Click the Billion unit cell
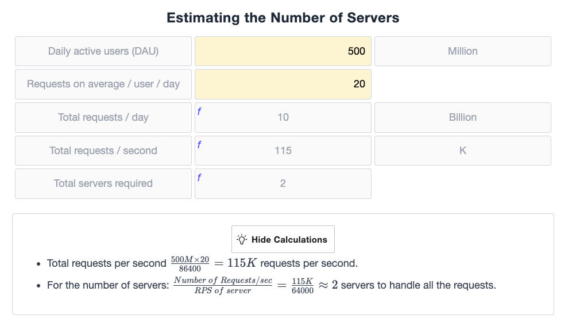The width and height of the screenshot is (576, 326). tap(463, 117)
